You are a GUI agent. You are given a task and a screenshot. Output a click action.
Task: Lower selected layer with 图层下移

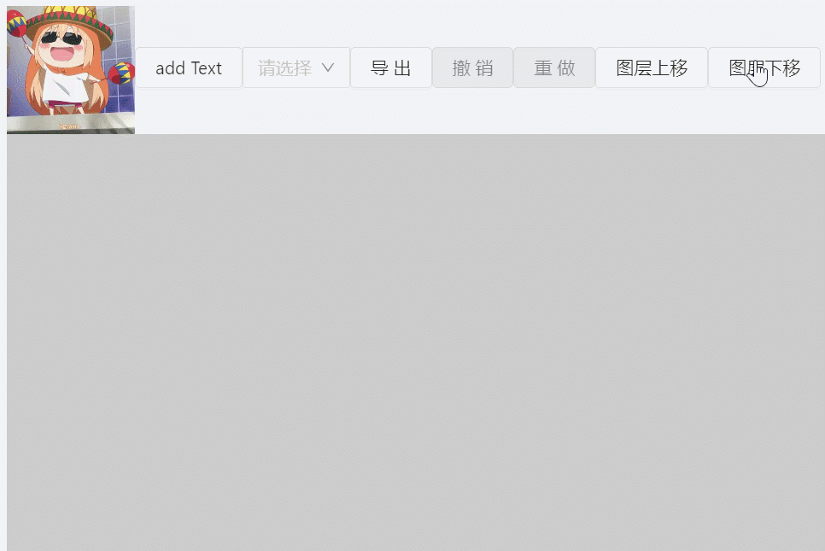click(x=764, y=67)
